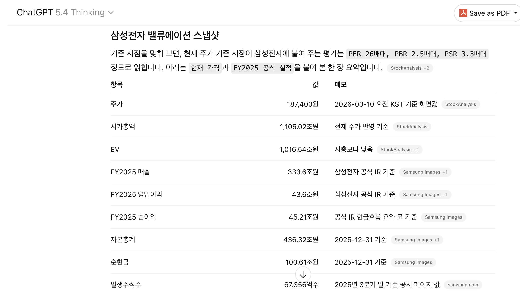Click the Save as PDF icon
Image resolution: width=520 pixels, height=291 pixels.
click(463, 13)
